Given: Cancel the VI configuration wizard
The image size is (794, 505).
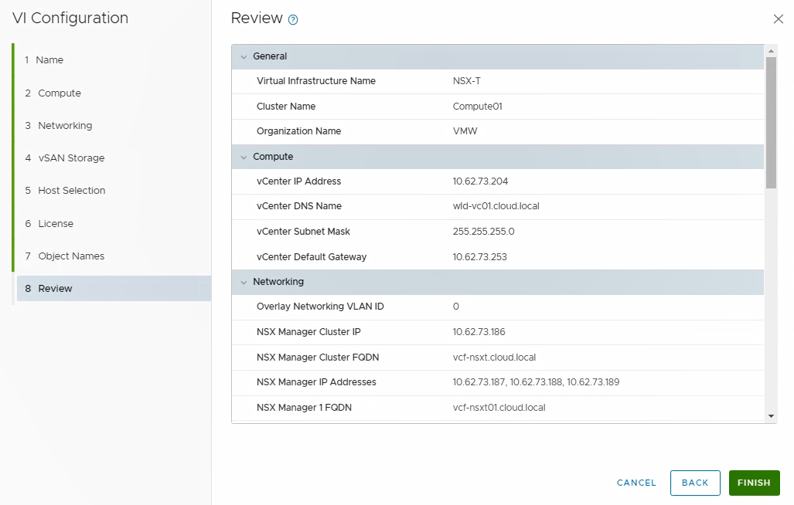Looking at the screenshot, I should point(636,483).
